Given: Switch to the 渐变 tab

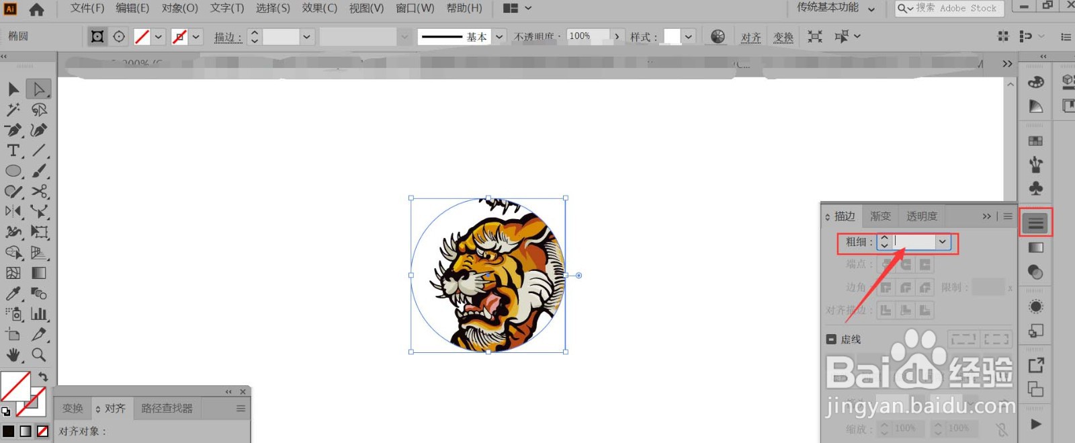Looking at the screenshot, I should [880, 216].
